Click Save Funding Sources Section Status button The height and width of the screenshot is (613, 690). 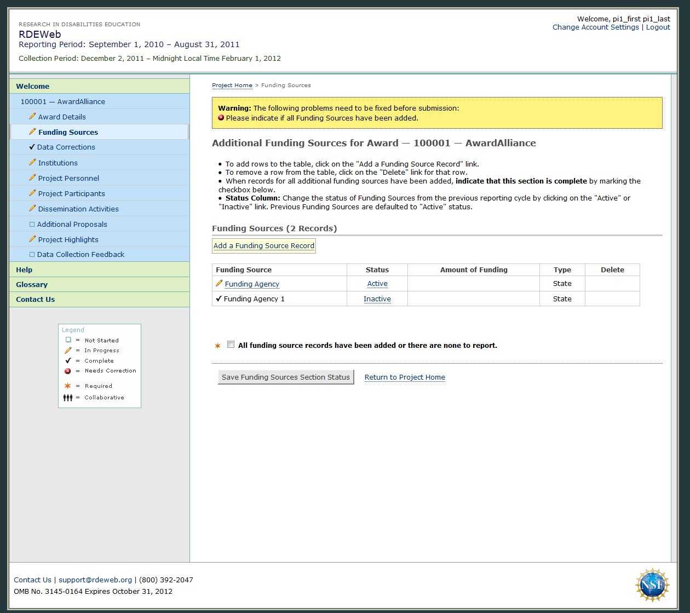(285, 377)
